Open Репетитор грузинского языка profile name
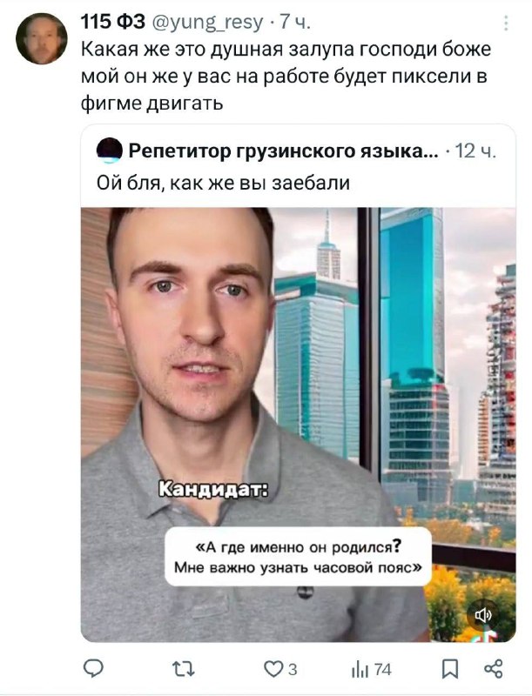 tap(283, 151)
